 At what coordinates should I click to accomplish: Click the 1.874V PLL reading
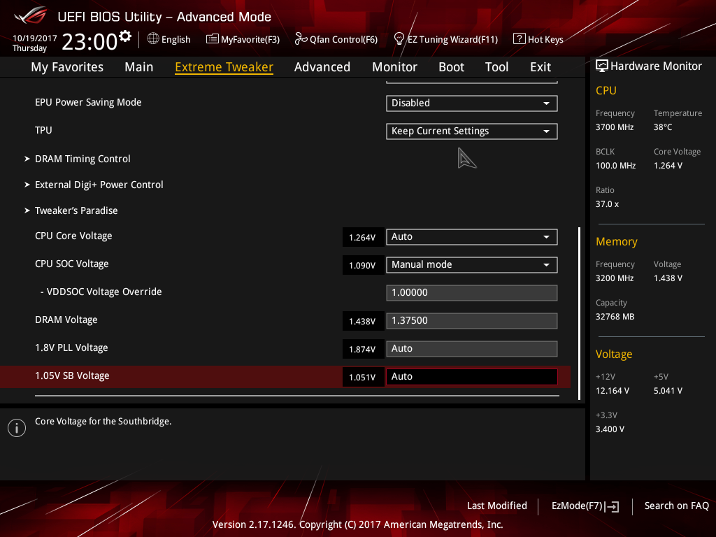[x=363, y=350]
